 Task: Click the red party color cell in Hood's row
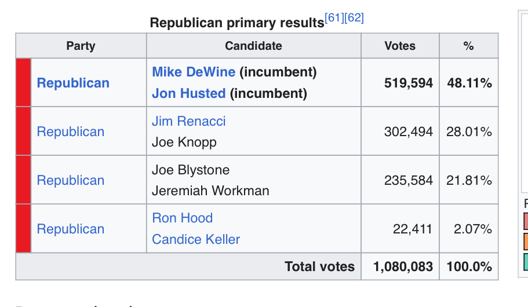(x=23, y=228)
